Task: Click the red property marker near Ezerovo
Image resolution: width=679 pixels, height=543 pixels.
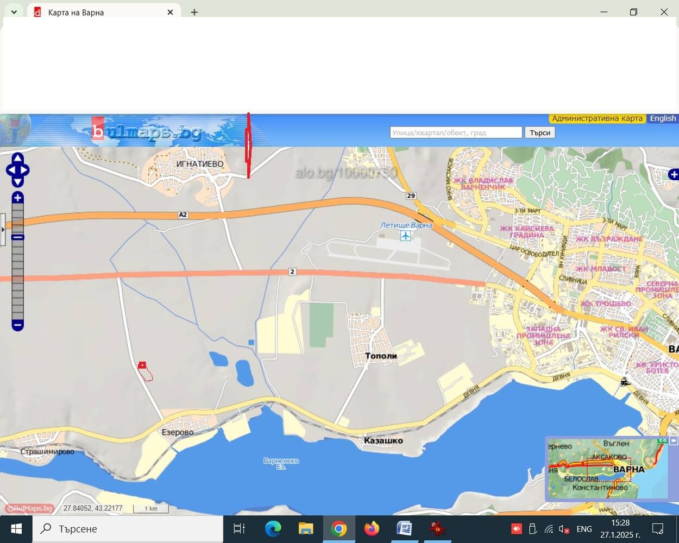Action: point(142,365)
